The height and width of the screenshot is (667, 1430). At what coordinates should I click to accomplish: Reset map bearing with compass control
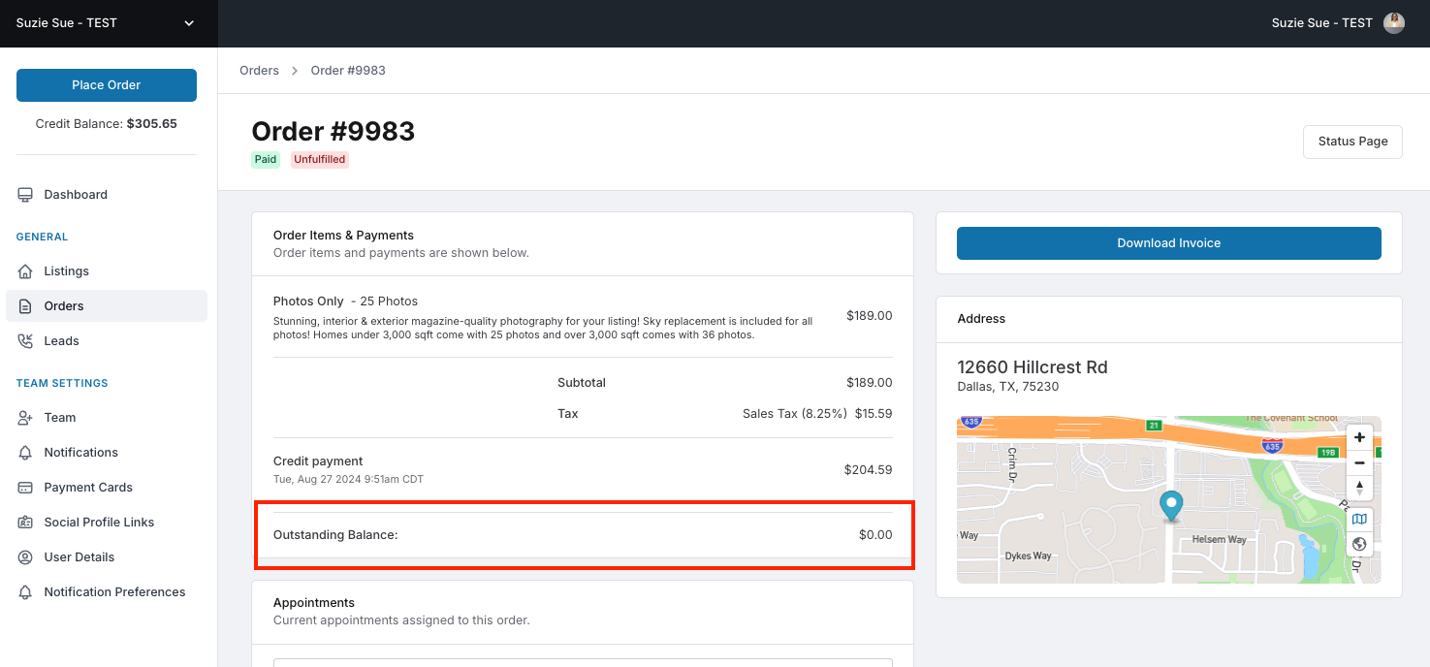tap(1359, 488)
